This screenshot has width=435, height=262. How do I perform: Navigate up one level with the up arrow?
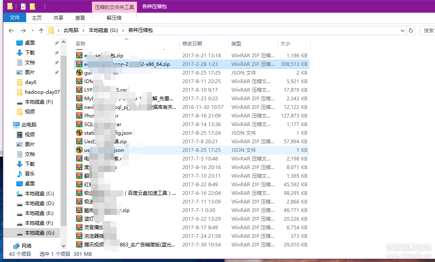(41, 30)
